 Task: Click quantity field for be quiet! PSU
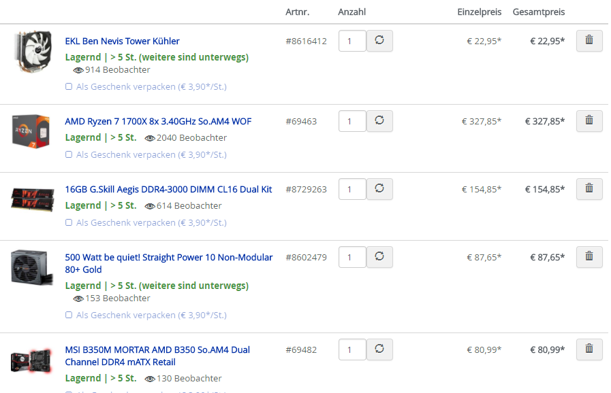(352, 257)
